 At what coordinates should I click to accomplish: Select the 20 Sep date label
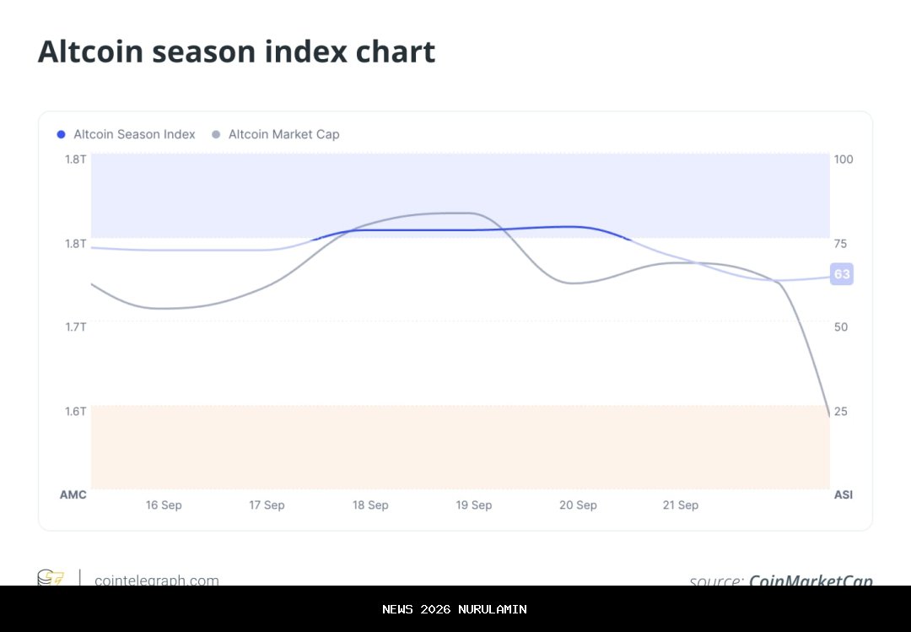(578, 505)
